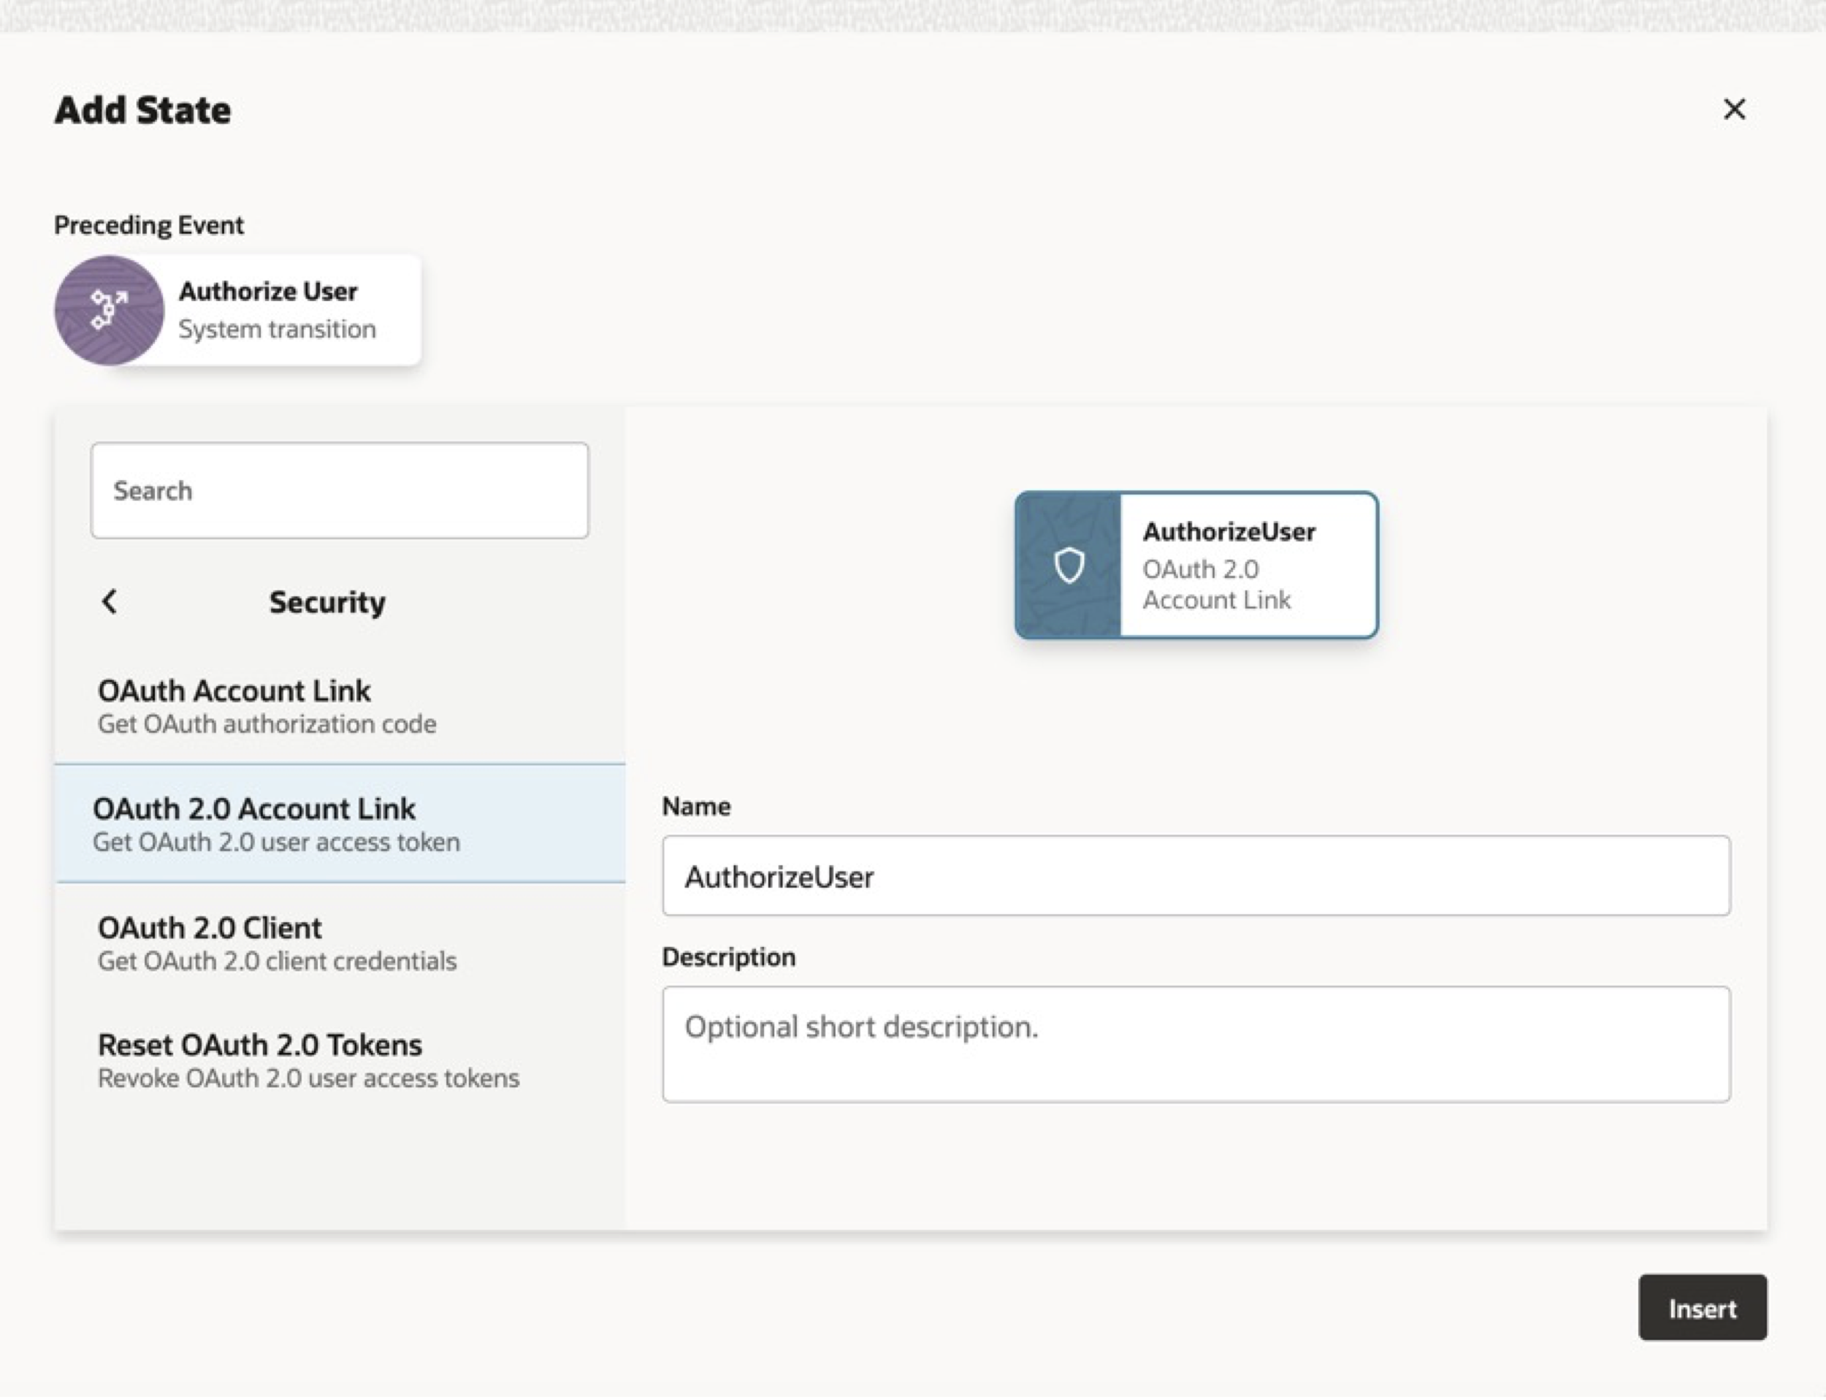This screenshot has width=1826, height=1400.
Task: Select OAuth 2.0 Account Link component
Action: click(x=254, y=809)
